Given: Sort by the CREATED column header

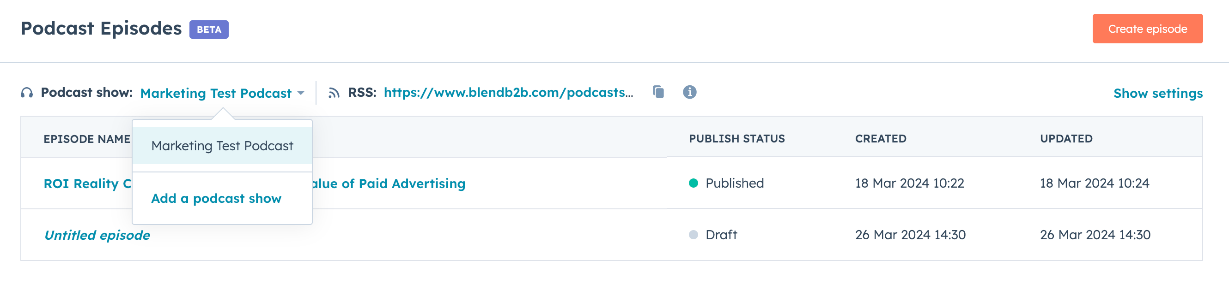Looking at the screenshot, I should tap(880, 138).
